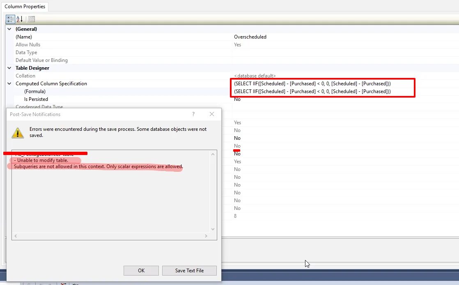Image resolution: width=459 pixels, height=285 pixels.
Task: Click the Property Pages toolbar icon
Action: click(x=31, y=19)
